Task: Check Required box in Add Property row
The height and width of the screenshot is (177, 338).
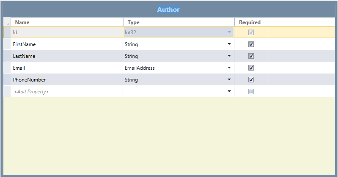Action: 251,91
